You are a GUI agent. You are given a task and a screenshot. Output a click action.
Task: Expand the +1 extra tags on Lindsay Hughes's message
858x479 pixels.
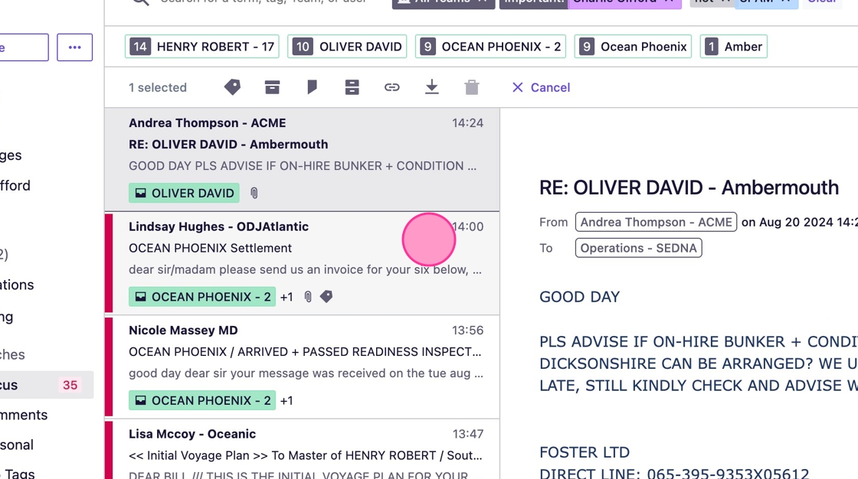pyautogui.click(x=287, y=297)
